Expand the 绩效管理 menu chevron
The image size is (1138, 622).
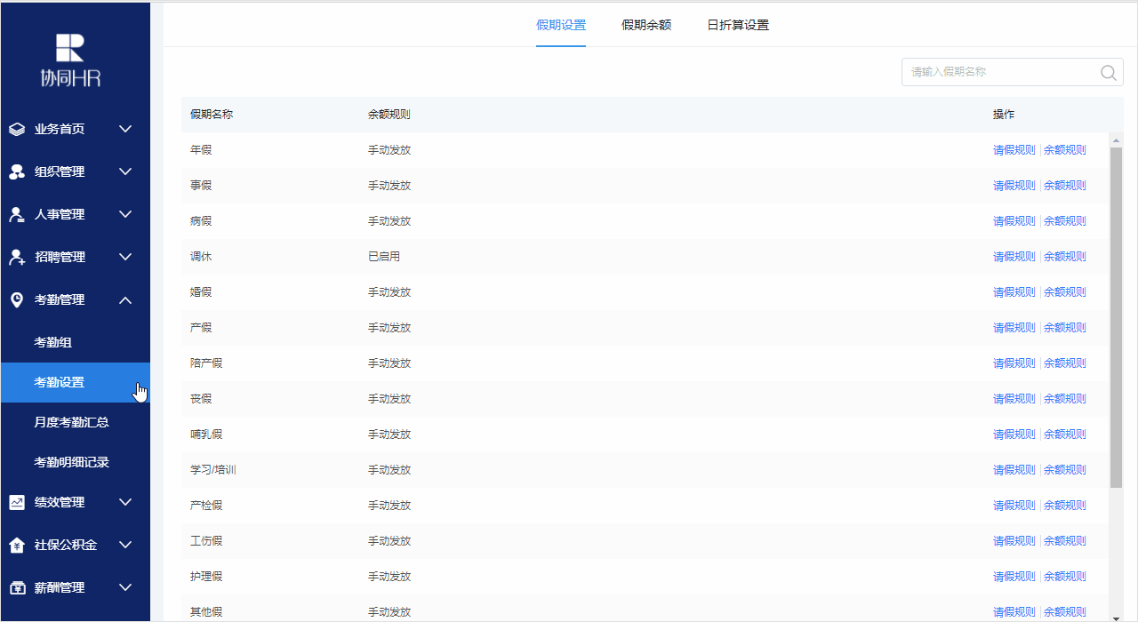point(125,502)
